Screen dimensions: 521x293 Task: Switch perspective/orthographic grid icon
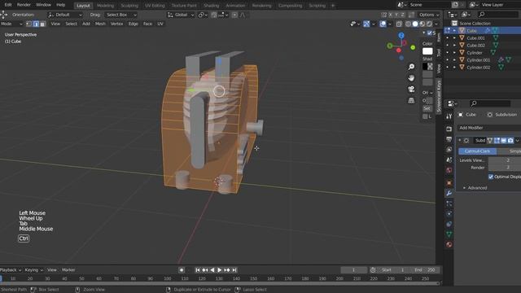tap(411, 100)
